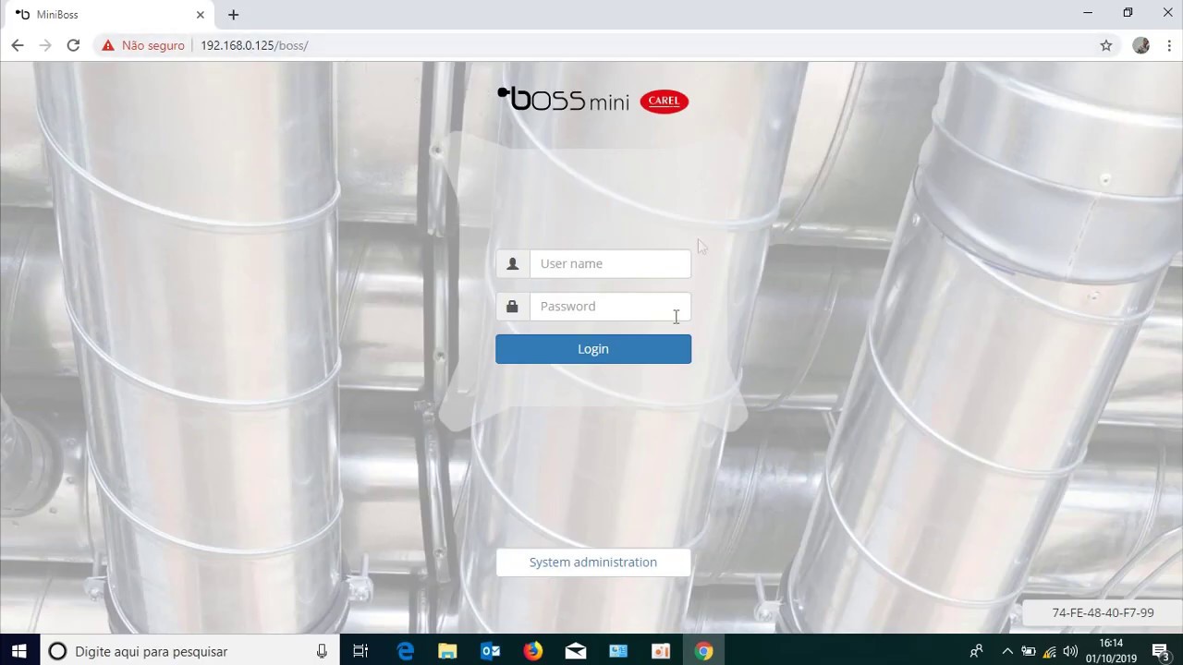Click the network icon in system tray
Image resolution: width=1183 pixels, height=665 pixels.
[x=1049, y=651]
